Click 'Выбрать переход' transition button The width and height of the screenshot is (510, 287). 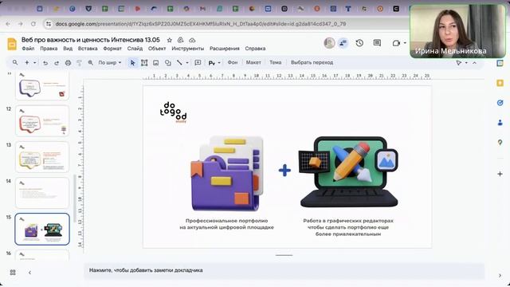point(312,62)
